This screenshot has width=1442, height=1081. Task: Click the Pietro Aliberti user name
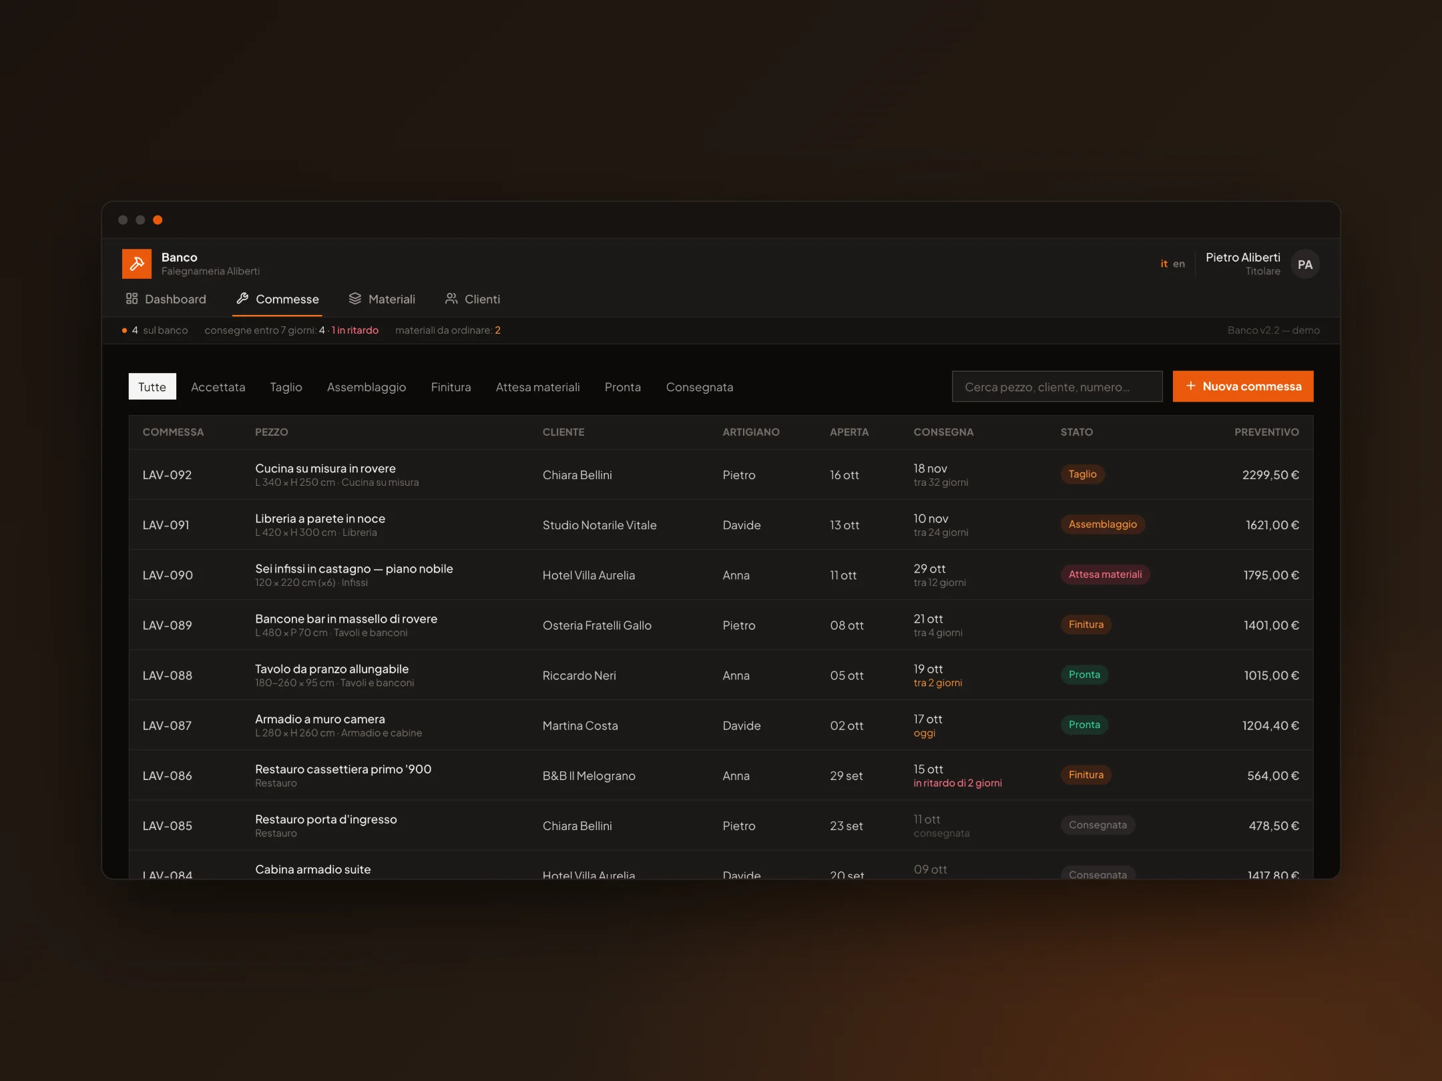(x=1243, y=258)
